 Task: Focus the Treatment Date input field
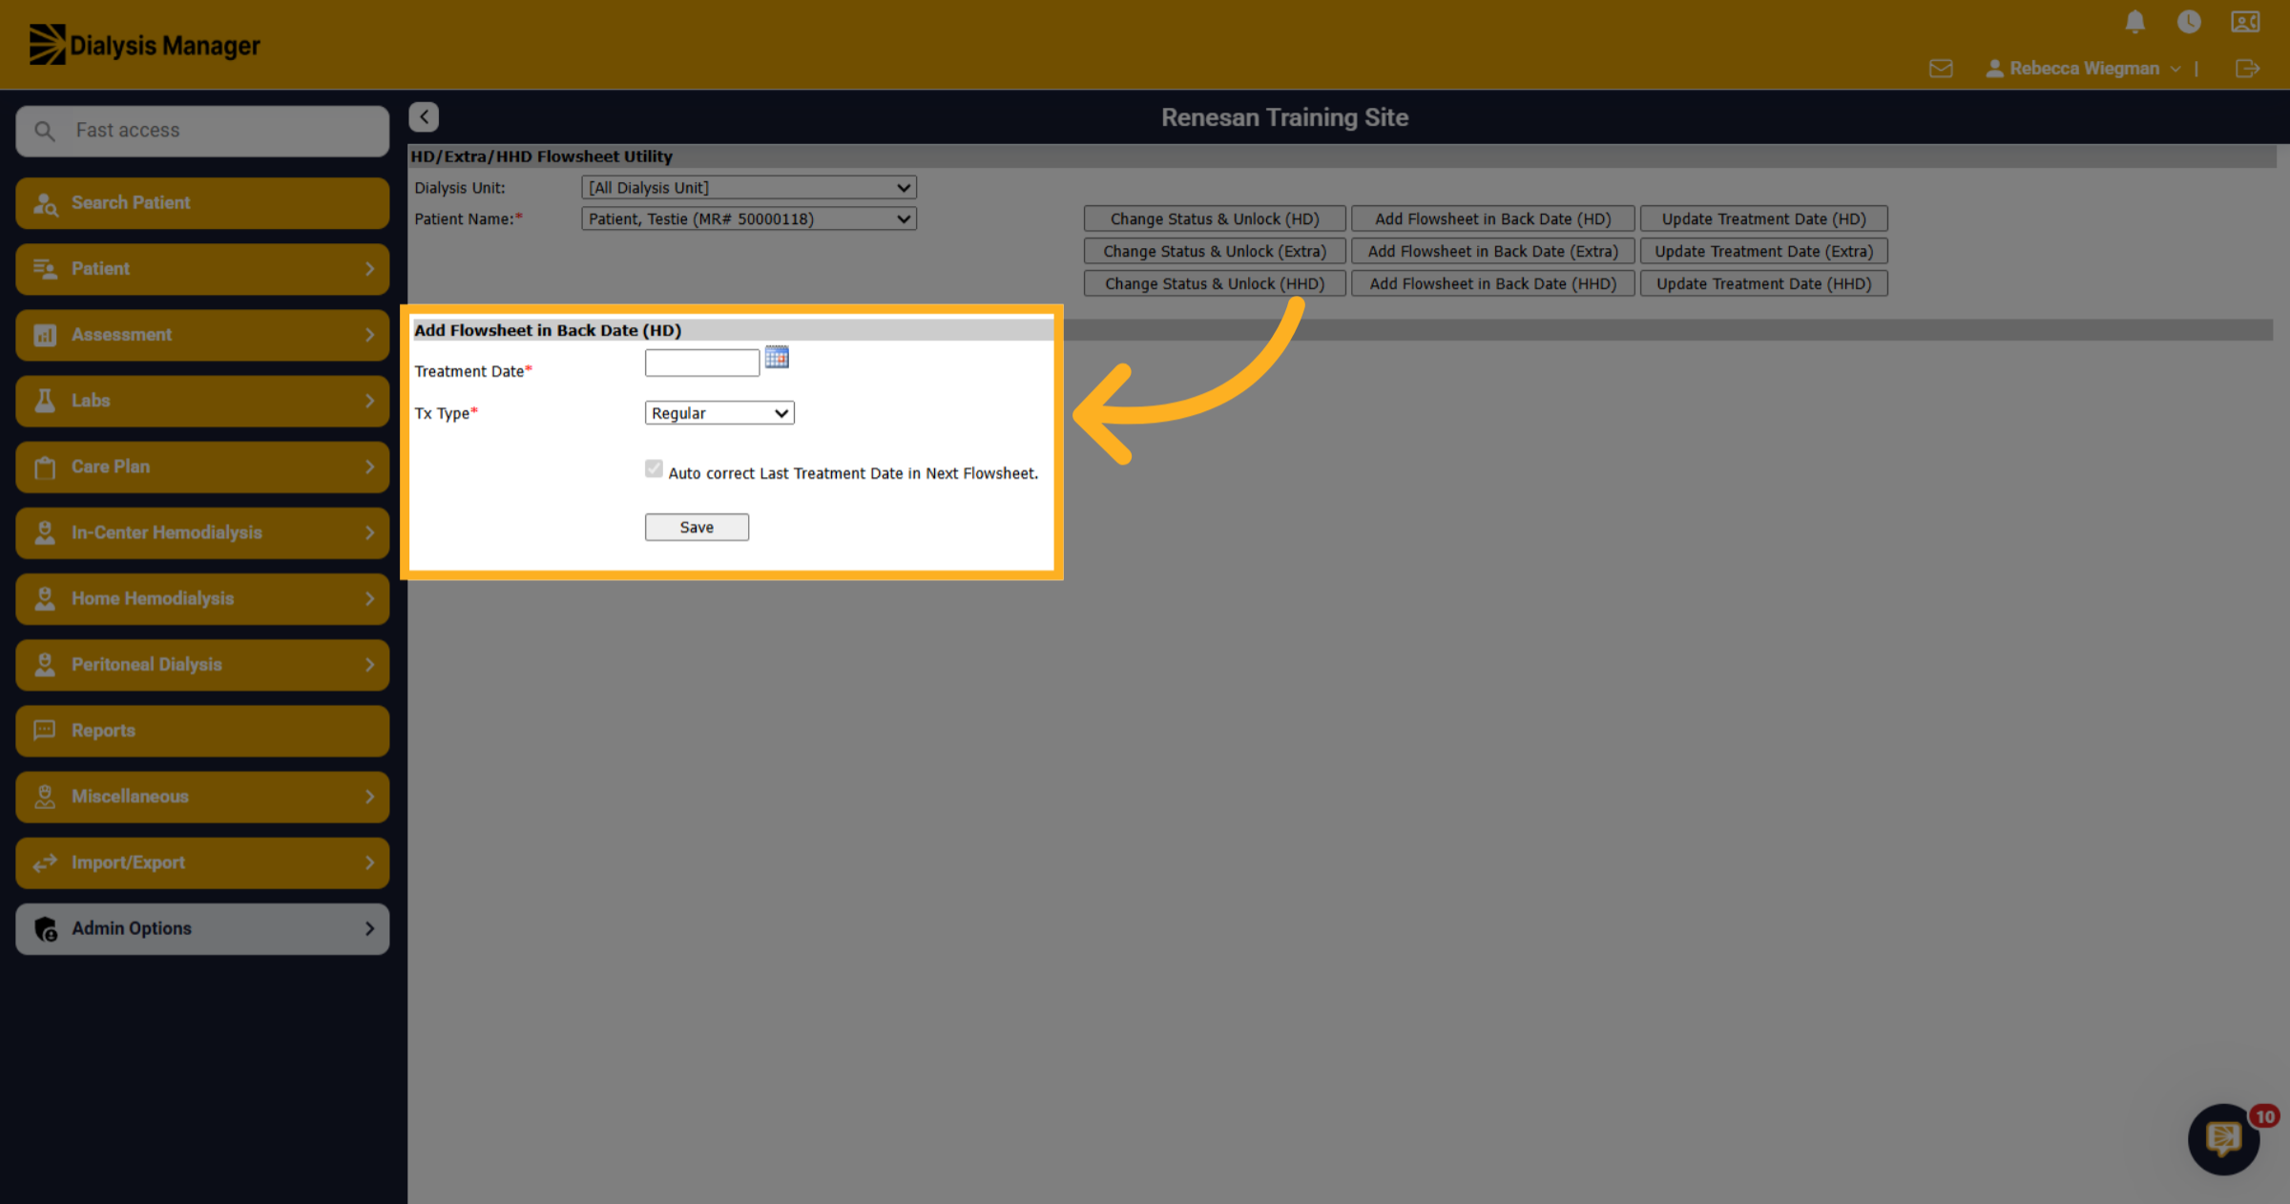702,363
